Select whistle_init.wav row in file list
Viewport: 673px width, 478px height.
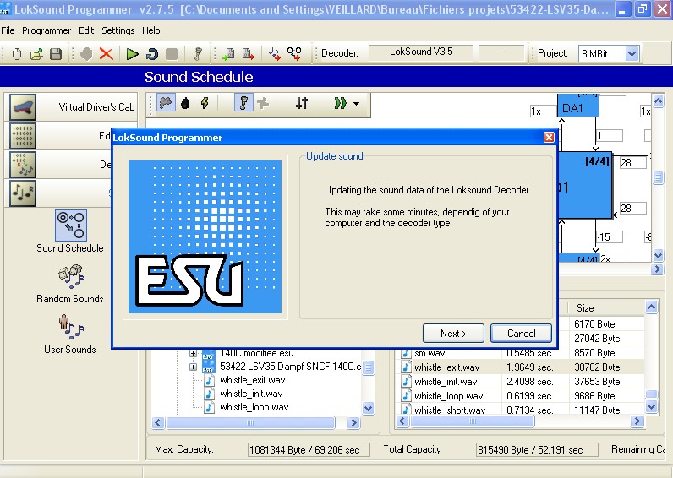pyautogui.click(x=519, y=382)
